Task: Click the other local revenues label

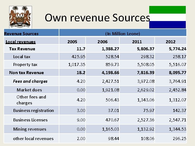Action: pos(33,138)
